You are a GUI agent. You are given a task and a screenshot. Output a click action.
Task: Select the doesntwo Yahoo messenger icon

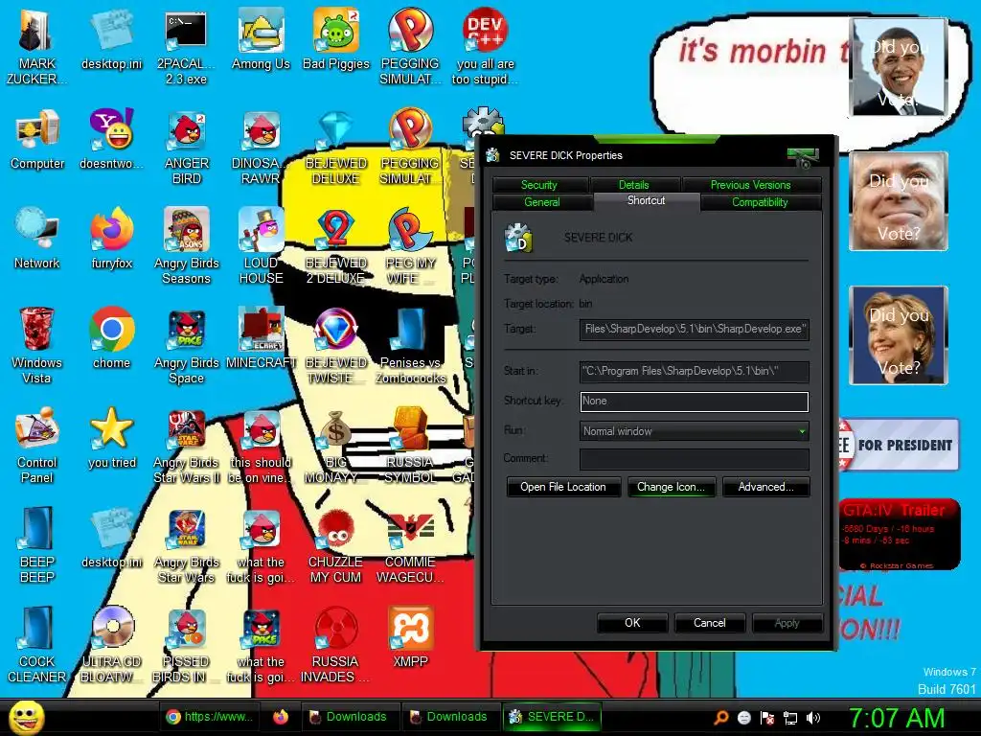(112, 139)
